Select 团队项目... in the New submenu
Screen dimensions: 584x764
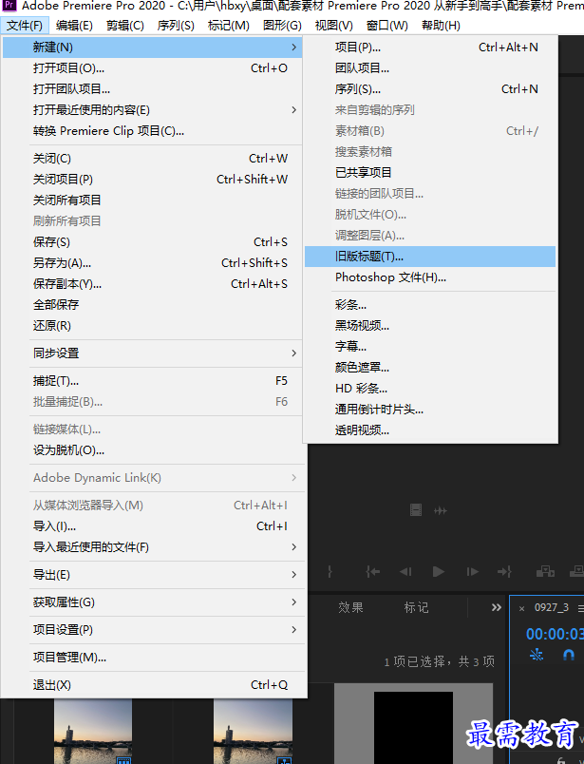click(x=430, y=68)
